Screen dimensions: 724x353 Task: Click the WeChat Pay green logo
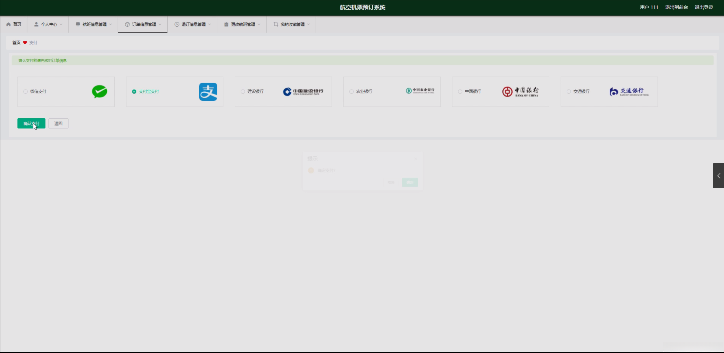point(99,91)
